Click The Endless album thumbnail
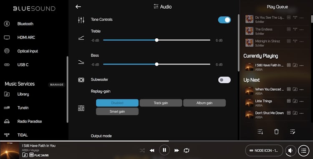 pos(249,31)
